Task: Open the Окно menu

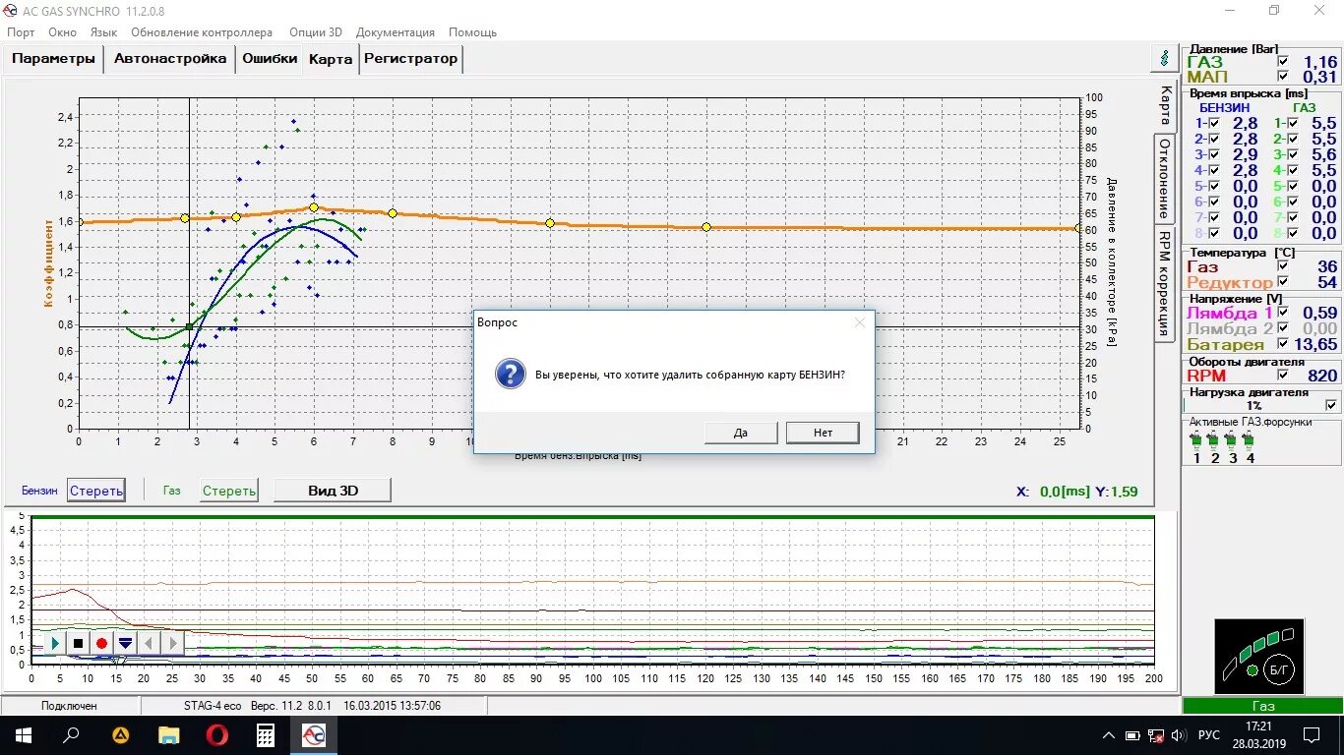Action: 62,31
